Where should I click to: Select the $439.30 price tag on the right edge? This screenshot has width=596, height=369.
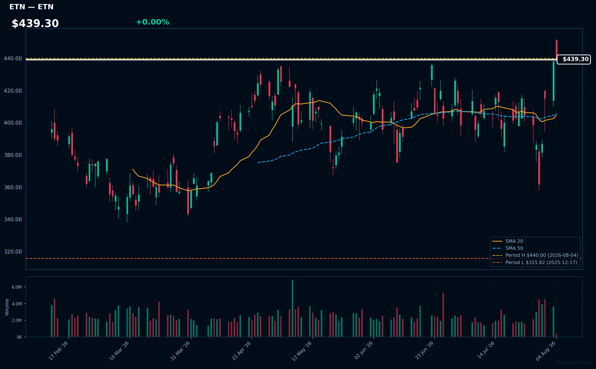click(x=574, y=59)
